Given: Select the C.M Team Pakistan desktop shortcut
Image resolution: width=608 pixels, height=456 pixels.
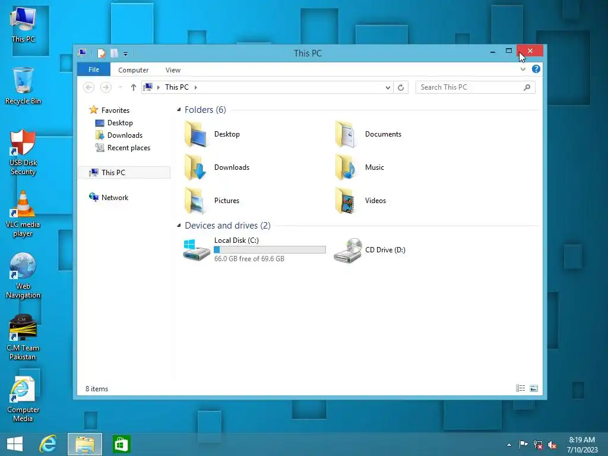Looking at the screenshot, I should [23, 337].
